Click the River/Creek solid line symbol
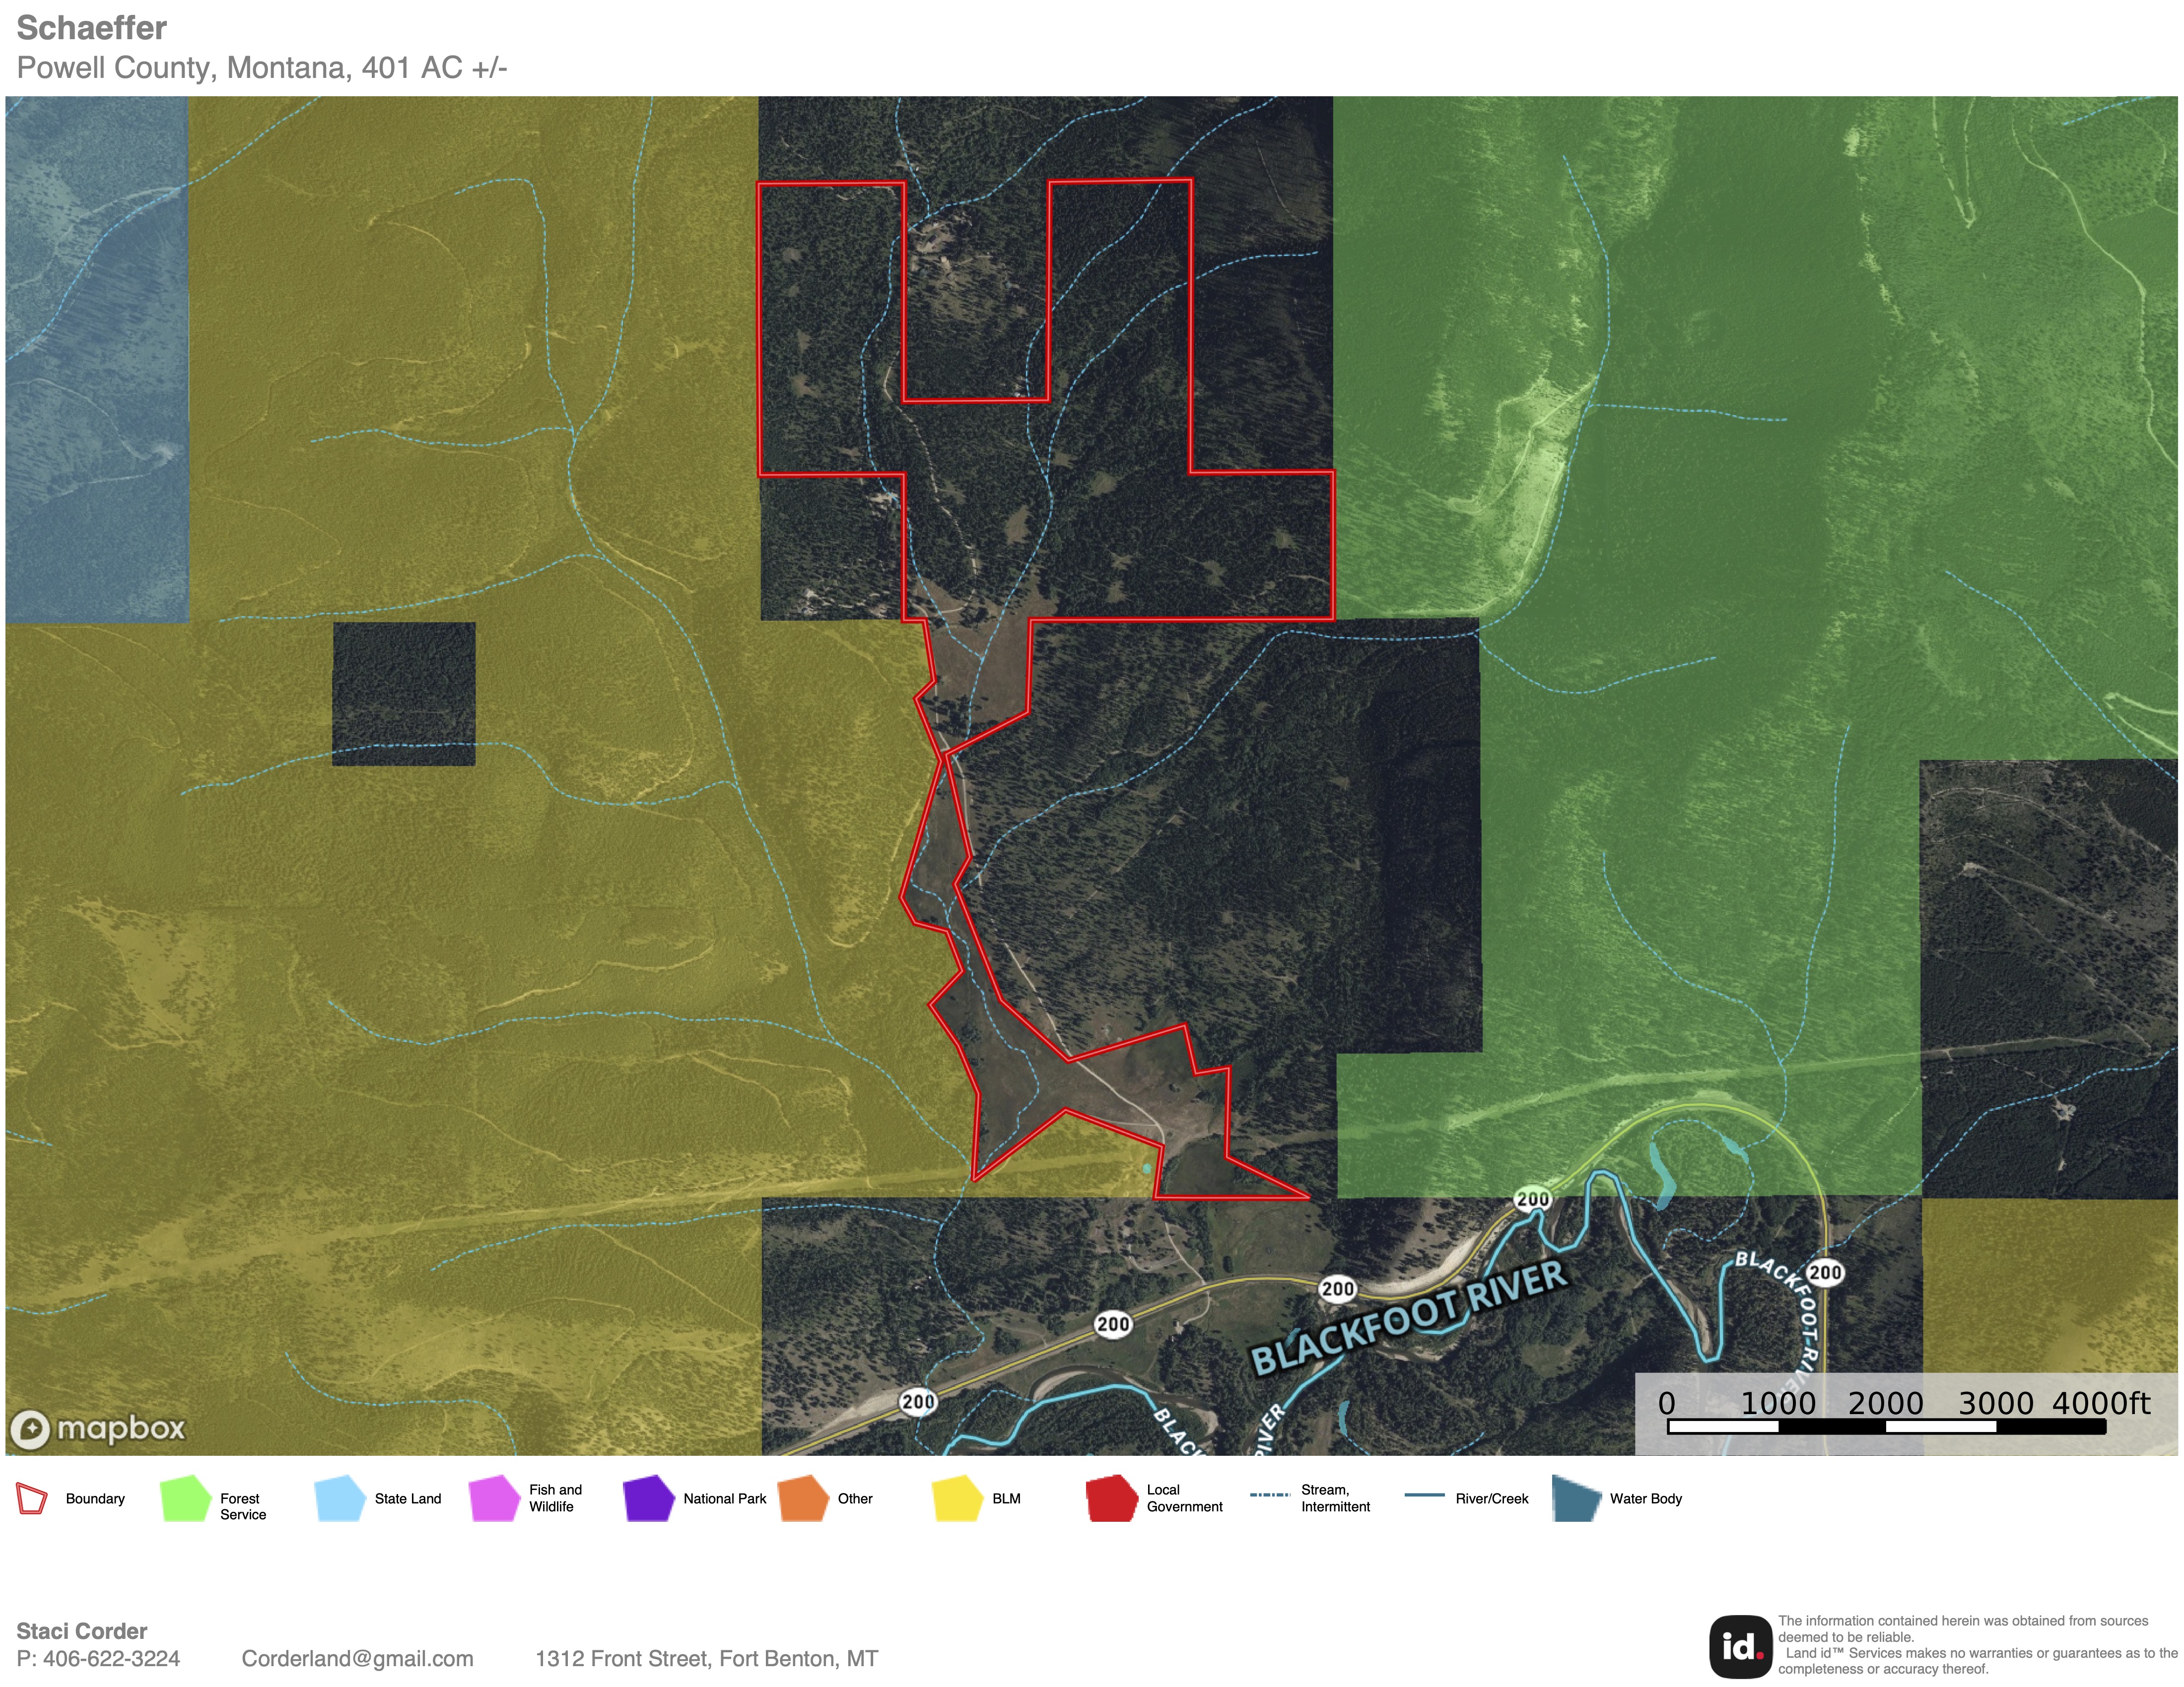The width and height of the screenshot is (2184, 1687). pos(1424,1495)
